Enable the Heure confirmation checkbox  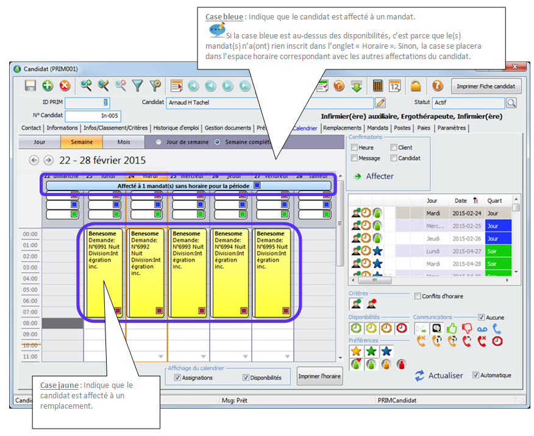coord(354,147)
